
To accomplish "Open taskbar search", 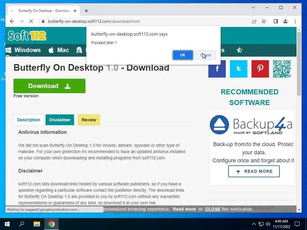I will pyautogui.click(x=22, y=224).
